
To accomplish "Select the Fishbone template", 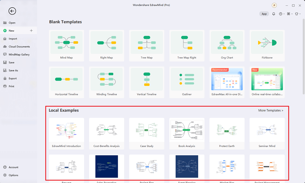I will click(x=267, y=46).
